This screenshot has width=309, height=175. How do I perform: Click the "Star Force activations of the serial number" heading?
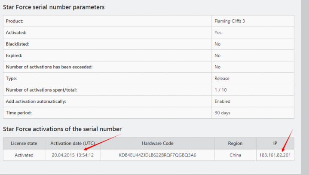[62, 129]
